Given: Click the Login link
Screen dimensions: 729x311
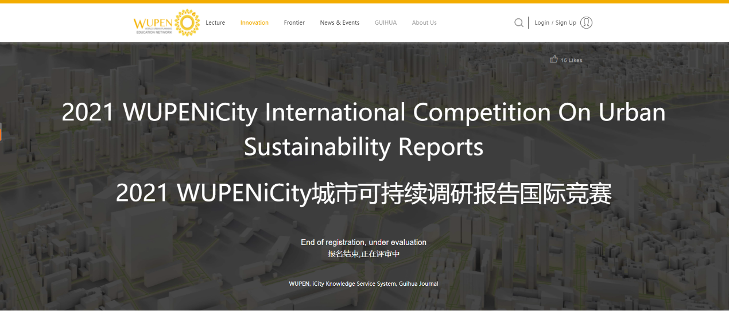Looking at the screenshot, I should 541,23.
